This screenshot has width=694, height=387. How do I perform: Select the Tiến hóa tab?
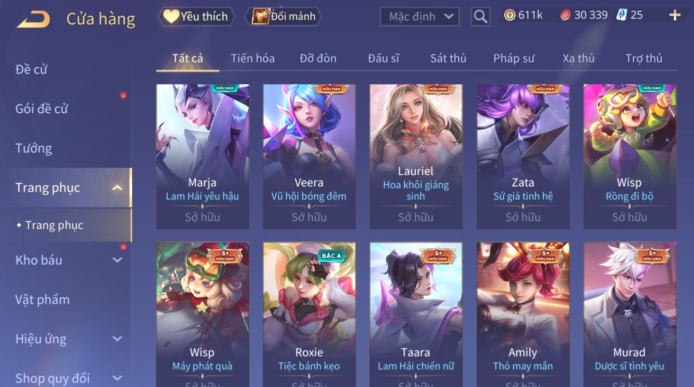click(x=252, y=58)
